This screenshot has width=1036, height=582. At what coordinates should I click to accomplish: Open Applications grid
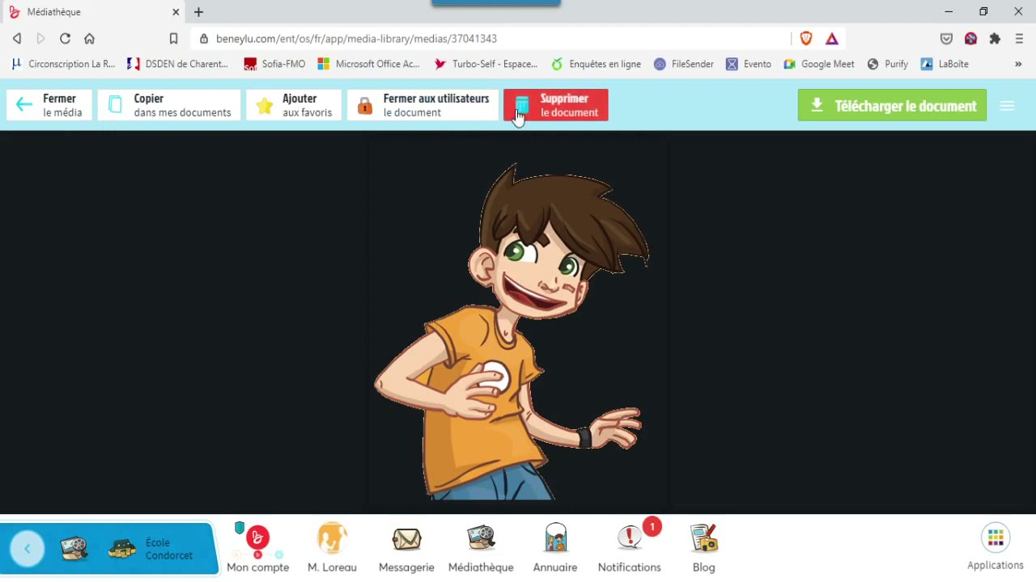(x=996, y=547)
